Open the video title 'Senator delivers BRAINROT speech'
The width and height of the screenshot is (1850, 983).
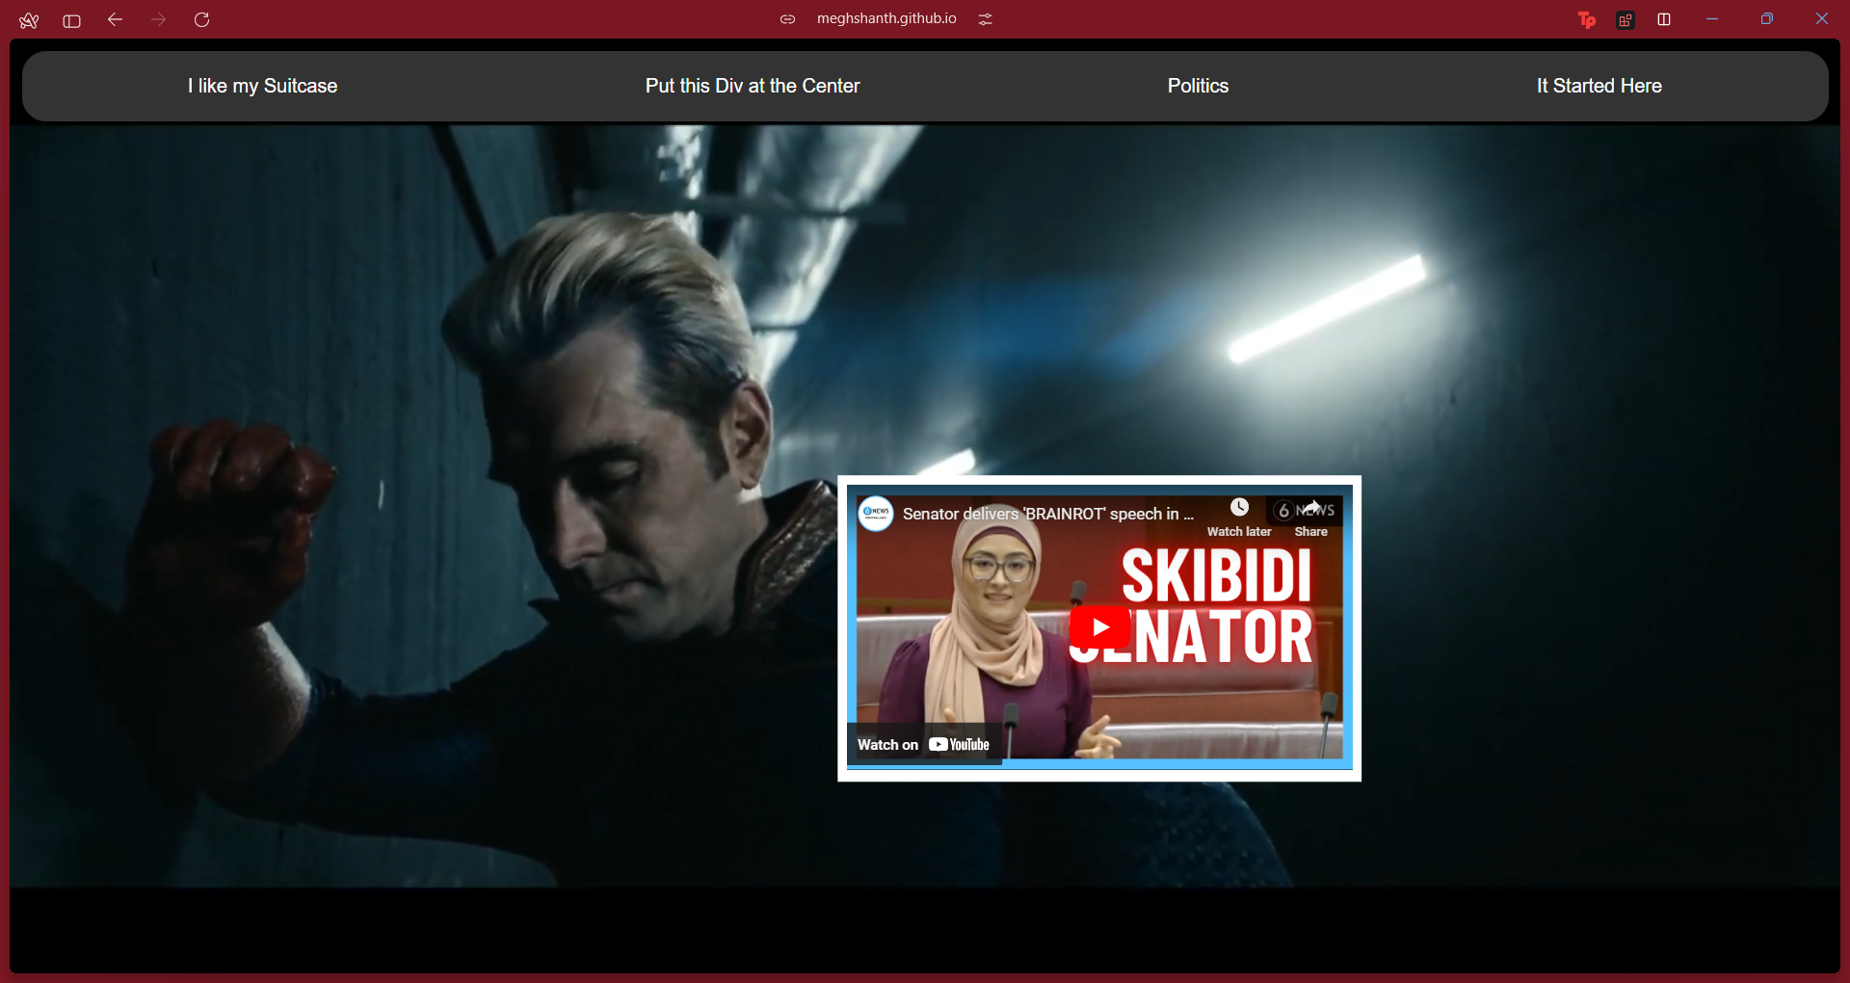(1048, 514)
